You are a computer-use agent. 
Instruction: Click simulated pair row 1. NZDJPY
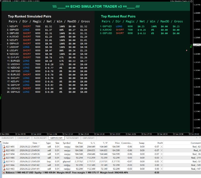point(47,26)
